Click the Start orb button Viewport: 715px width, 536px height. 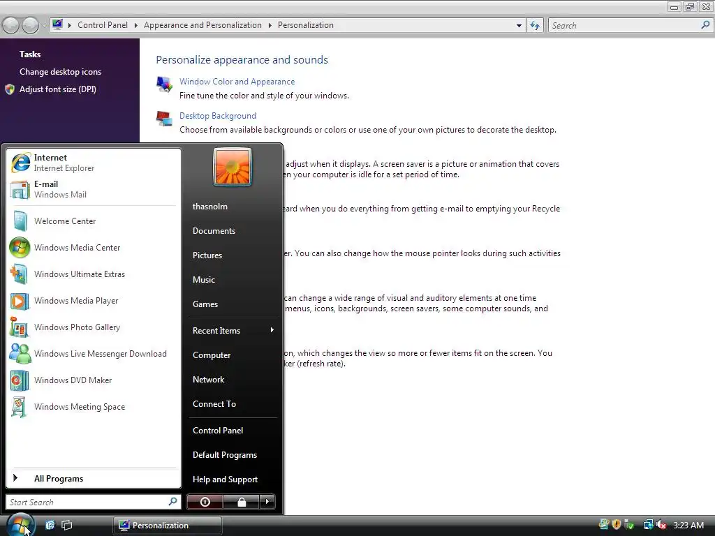[20, 525]
